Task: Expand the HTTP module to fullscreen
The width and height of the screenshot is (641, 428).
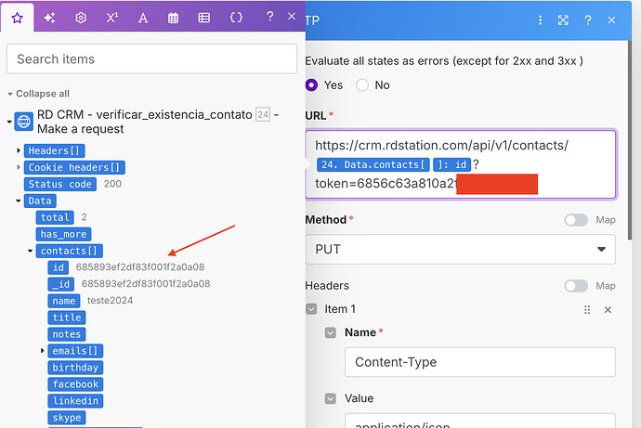Action: tap(563, 20)
